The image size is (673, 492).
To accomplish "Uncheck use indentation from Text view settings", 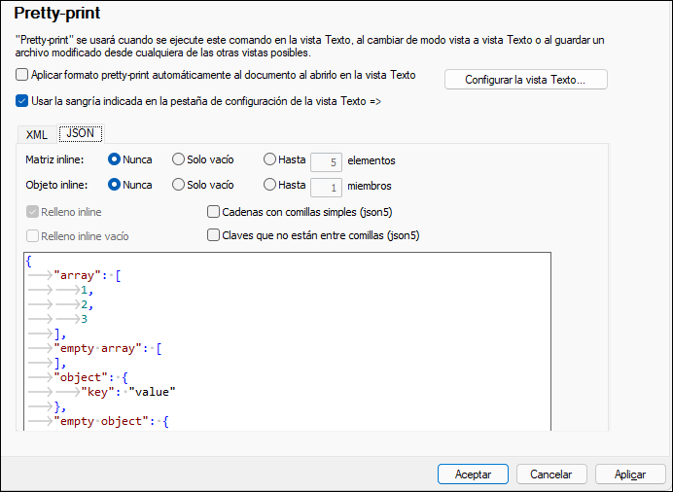I will (x=23, y=100).
